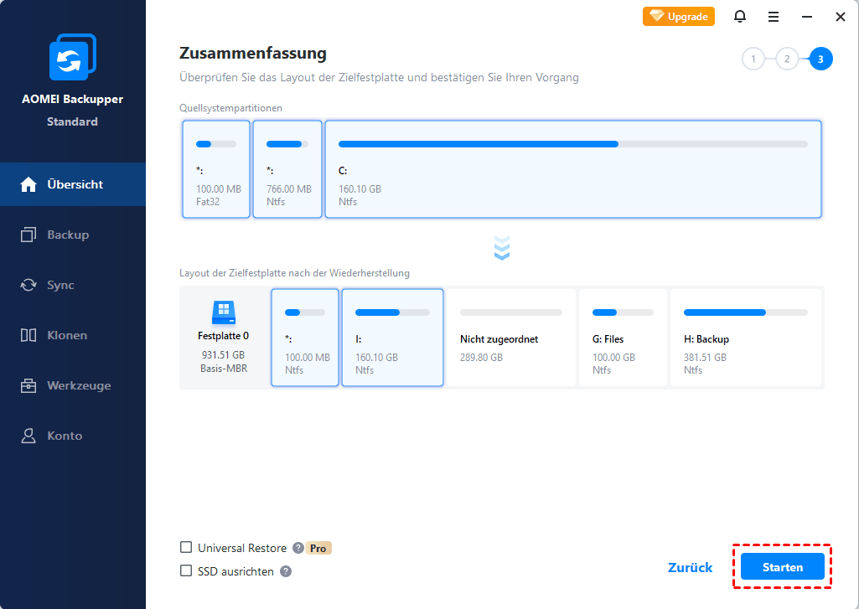The width and height of the screenshot is (859, 609).
Task: Enable Universal Restore checkbox
Action: point(186,548)
